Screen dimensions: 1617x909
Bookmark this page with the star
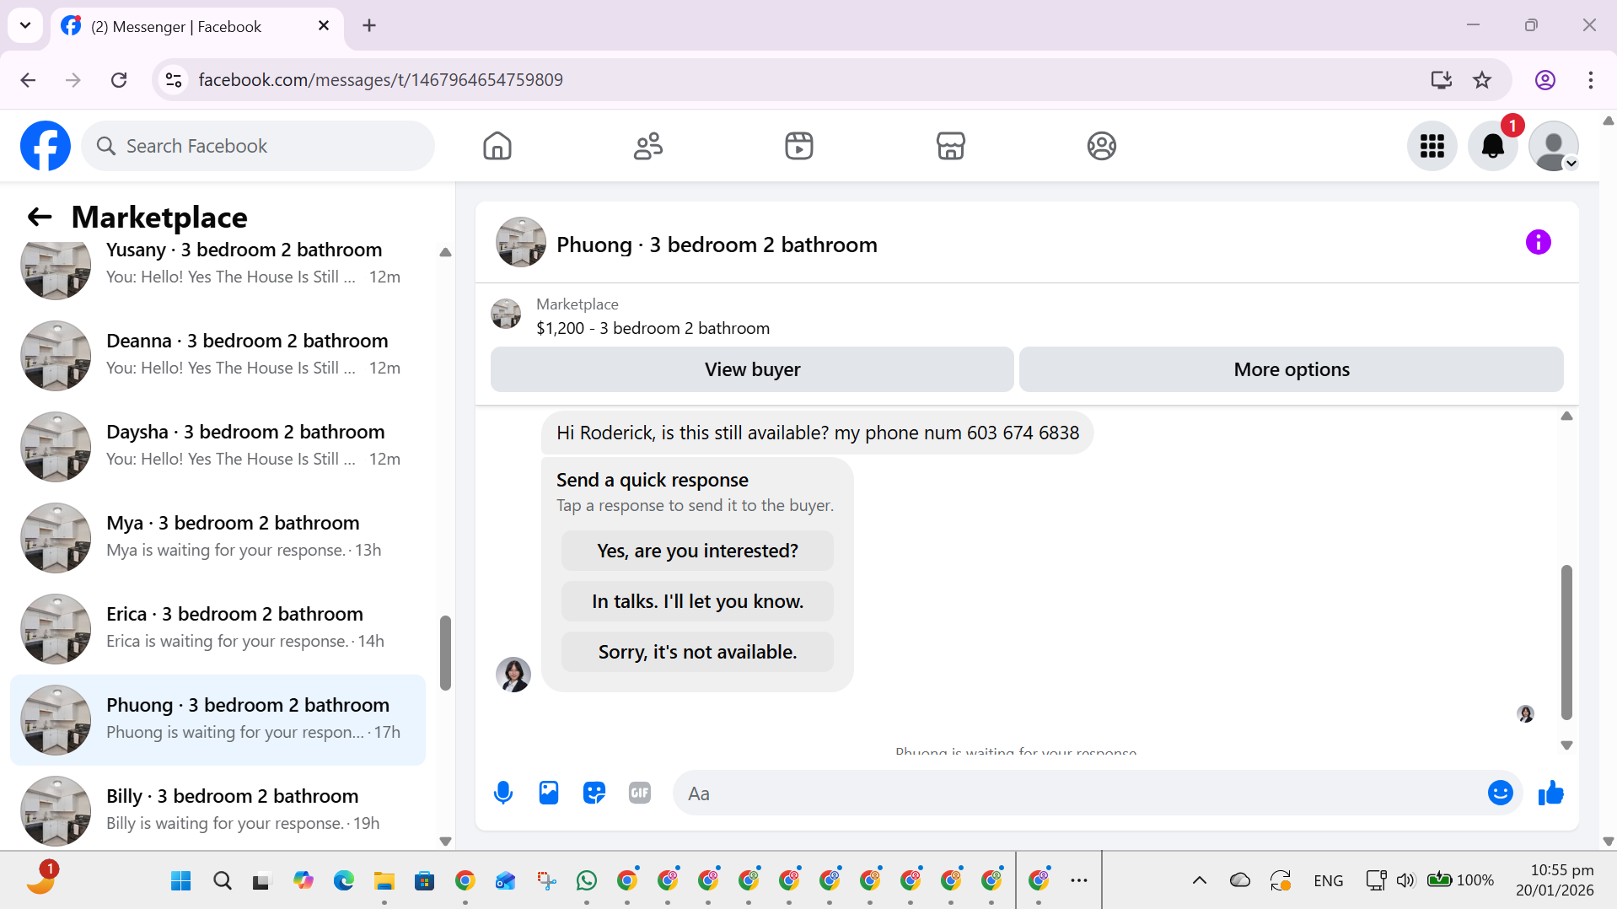pos(1482,80)
